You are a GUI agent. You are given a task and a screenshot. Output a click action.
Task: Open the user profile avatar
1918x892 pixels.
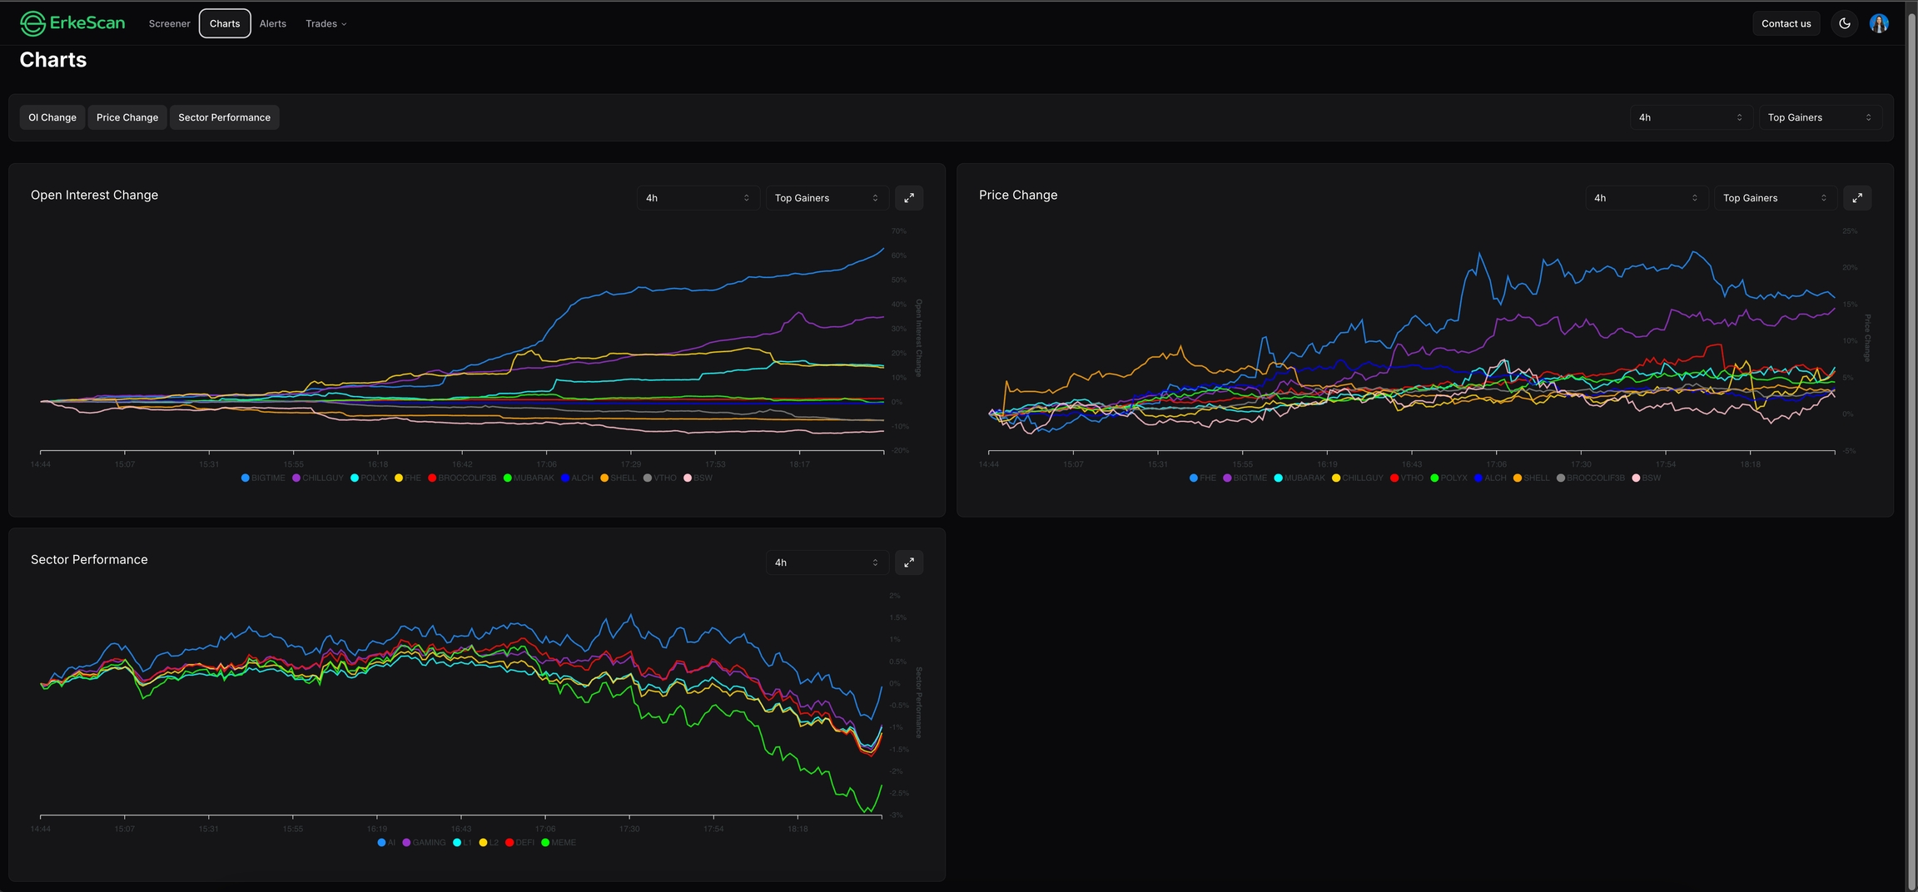tap(1879, 23)
